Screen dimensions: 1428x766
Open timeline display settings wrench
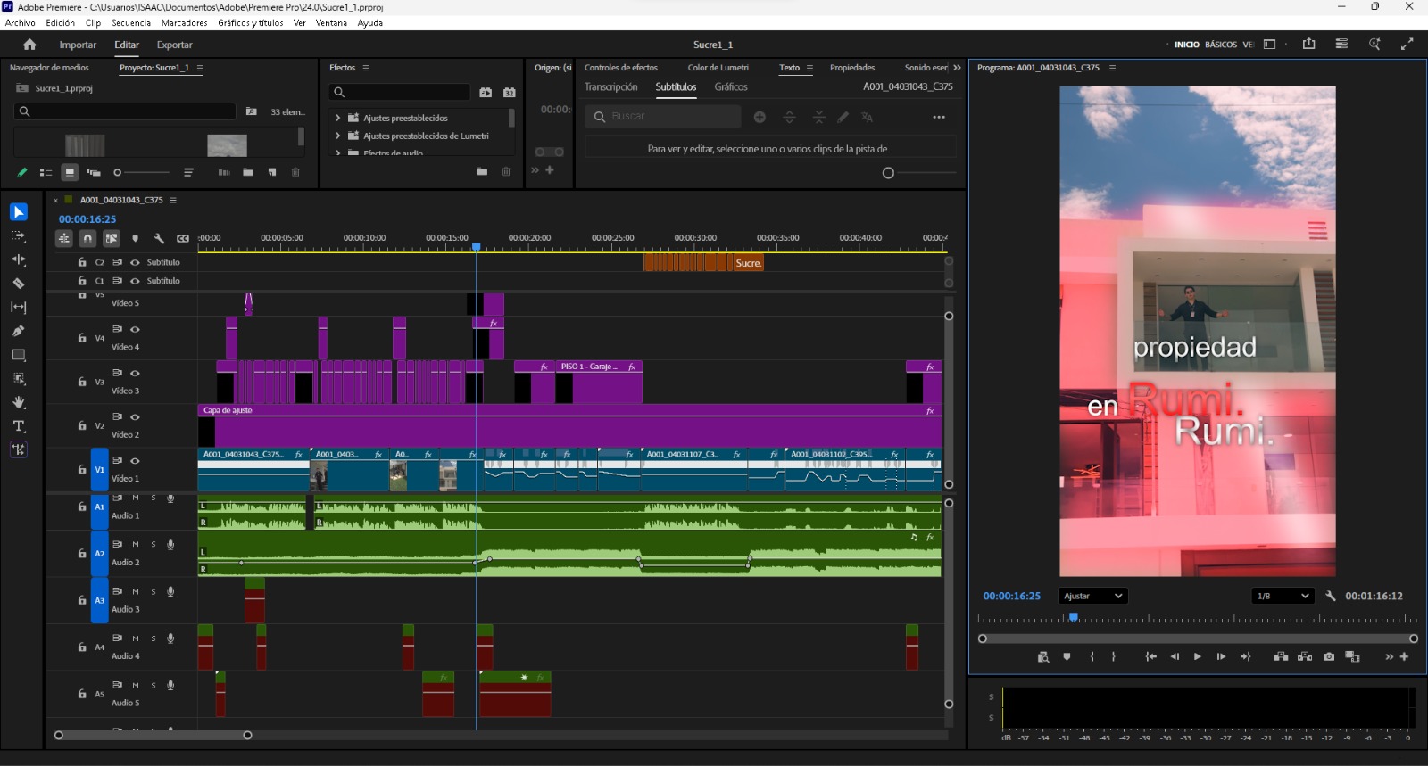(159, 238)
